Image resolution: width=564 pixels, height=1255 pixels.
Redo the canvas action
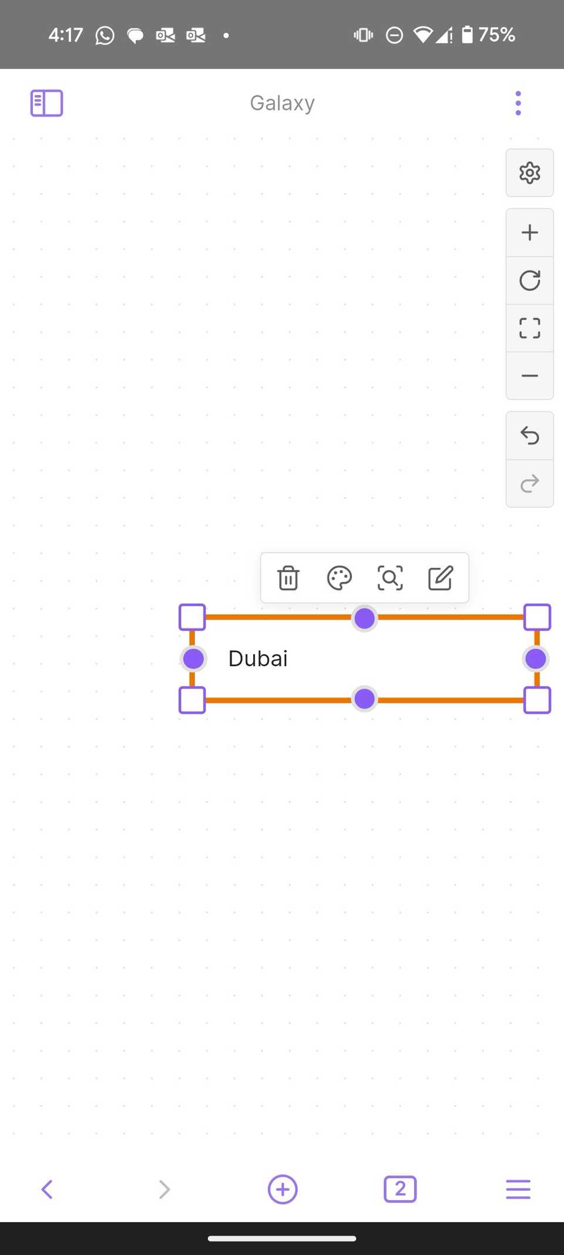pos(529,484)
